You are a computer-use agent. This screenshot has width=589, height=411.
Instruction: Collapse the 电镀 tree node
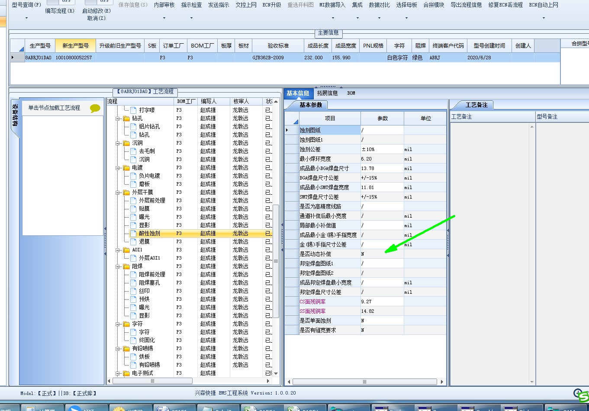(x=118, y=168)
